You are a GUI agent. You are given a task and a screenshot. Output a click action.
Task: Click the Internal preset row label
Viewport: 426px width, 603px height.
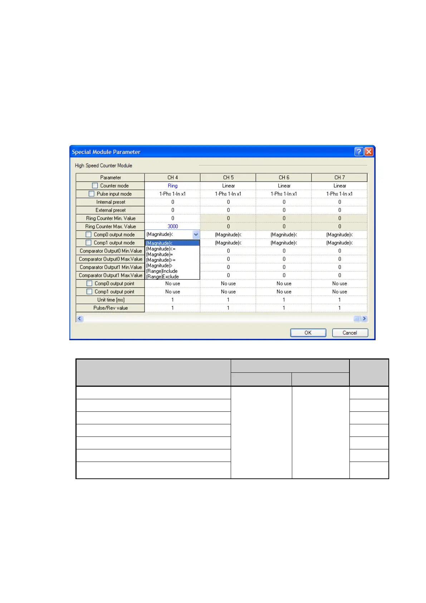[x=111, y=202]
